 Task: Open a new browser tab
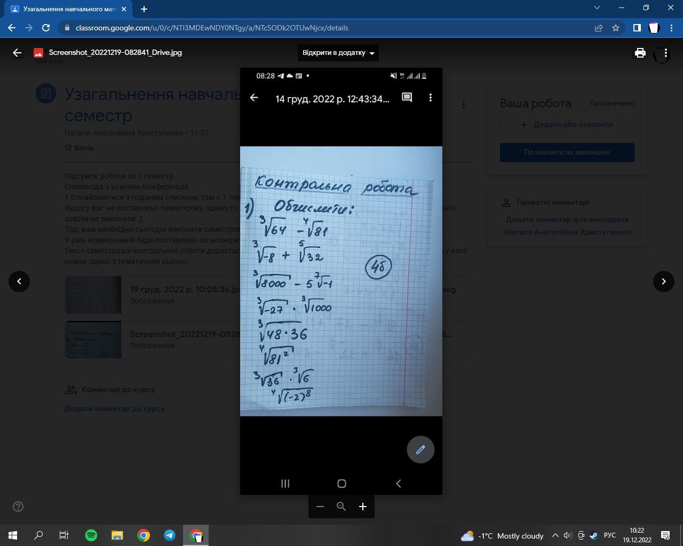point(144,9)
